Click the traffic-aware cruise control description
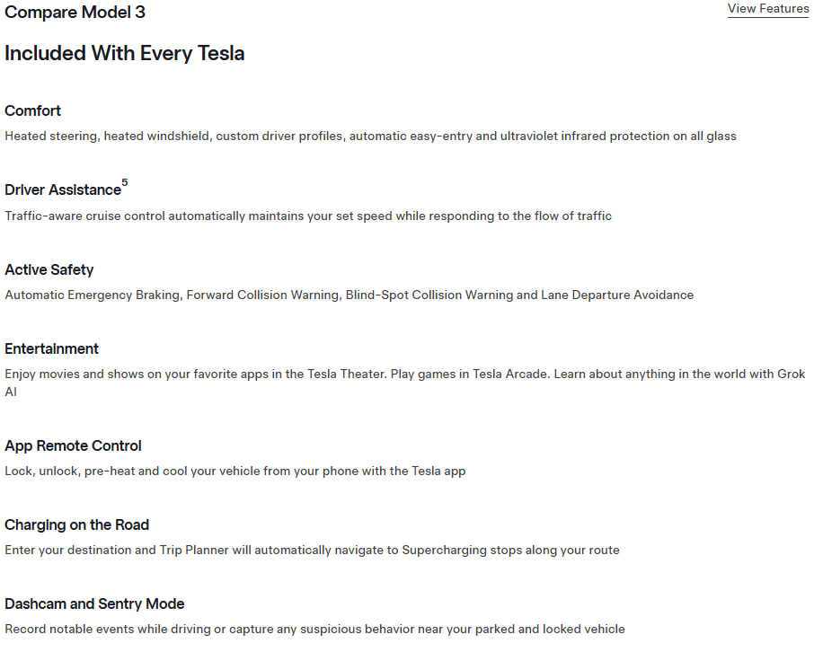 (308, 216)
